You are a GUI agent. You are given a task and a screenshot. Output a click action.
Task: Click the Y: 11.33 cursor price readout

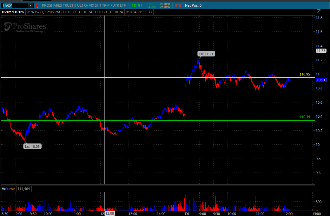145,12
